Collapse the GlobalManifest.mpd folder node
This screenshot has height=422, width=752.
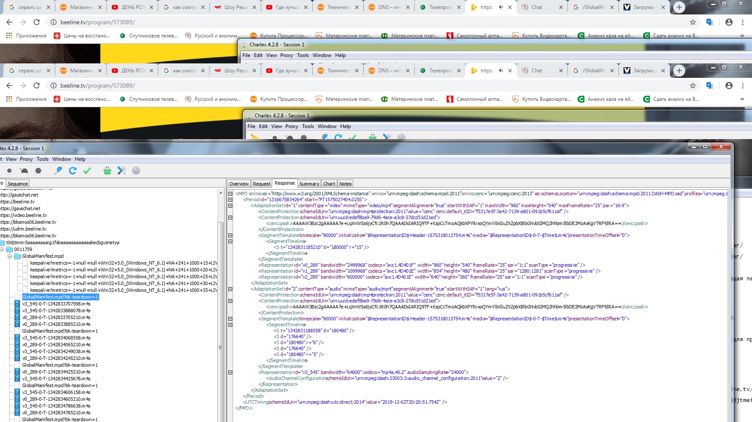[x=10, y=256]
